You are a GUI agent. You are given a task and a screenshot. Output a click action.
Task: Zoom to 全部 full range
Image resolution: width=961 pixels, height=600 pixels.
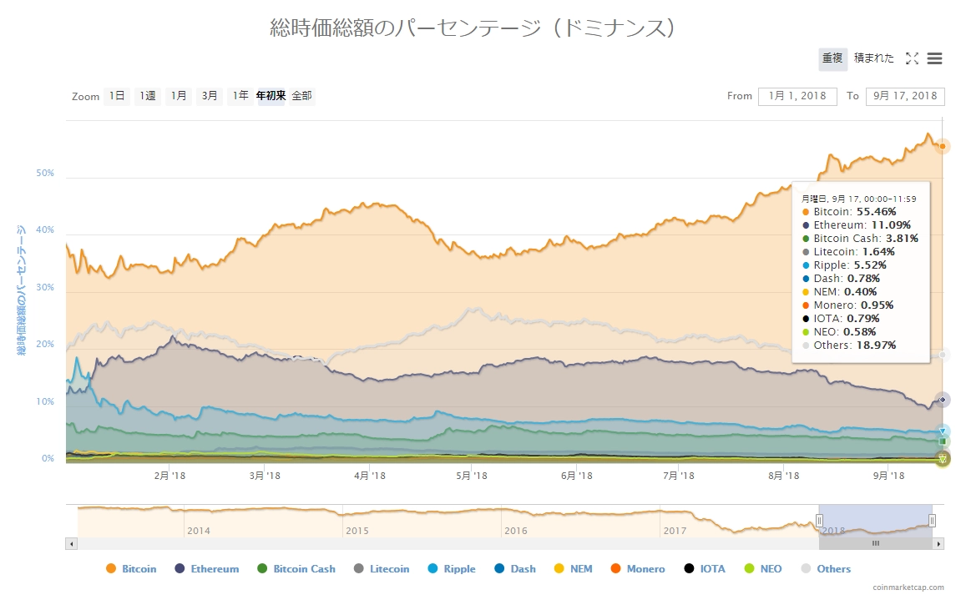click(x=301, y=96)
